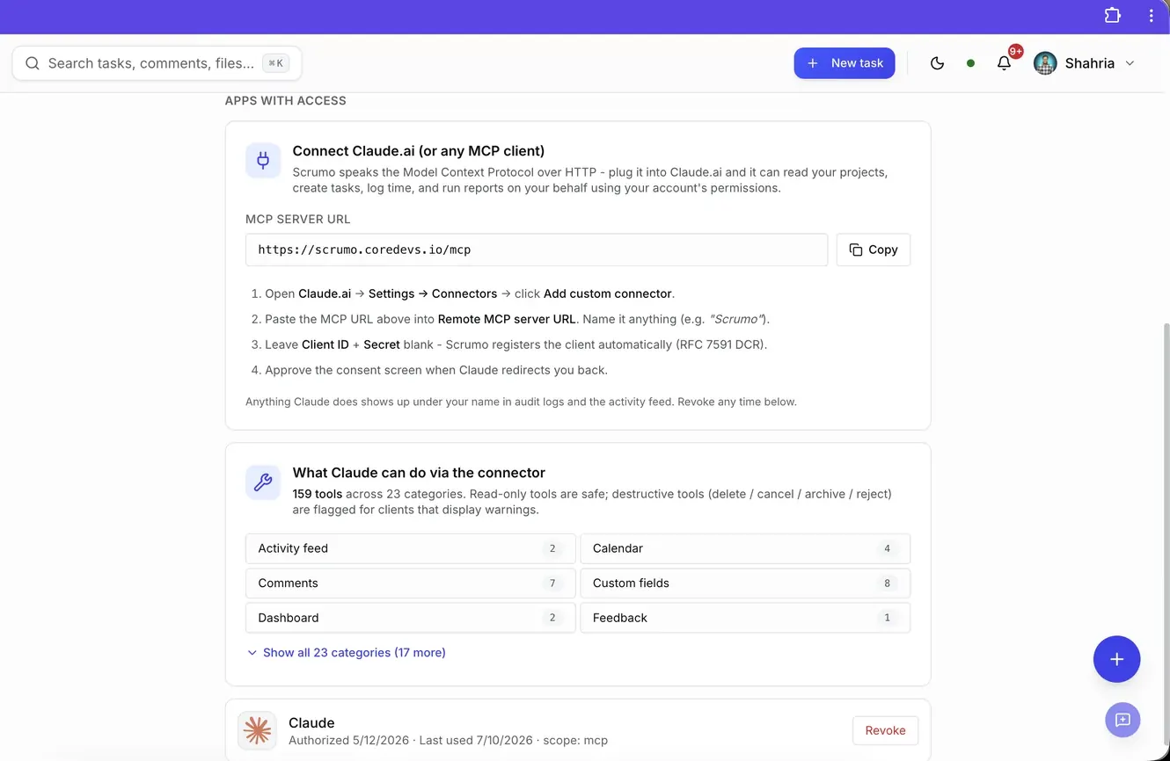Screen dimensions: 1170x761
Task: Select the Comments category
Action: pos(411,583)
